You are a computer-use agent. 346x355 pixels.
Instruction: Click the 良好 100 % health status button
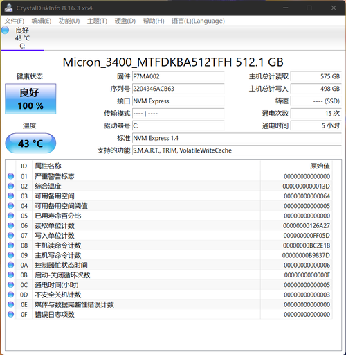[30, 99]
